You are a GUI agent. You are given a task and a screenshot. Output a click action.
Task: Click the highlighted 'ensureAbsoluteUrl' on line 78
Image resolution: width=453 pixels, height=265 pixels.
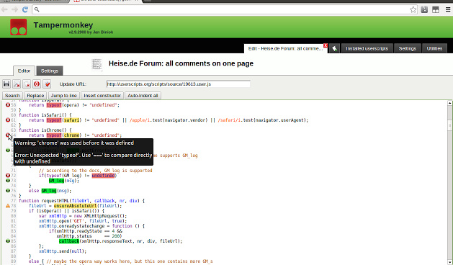pyautogui.click(x=75, y=206)
